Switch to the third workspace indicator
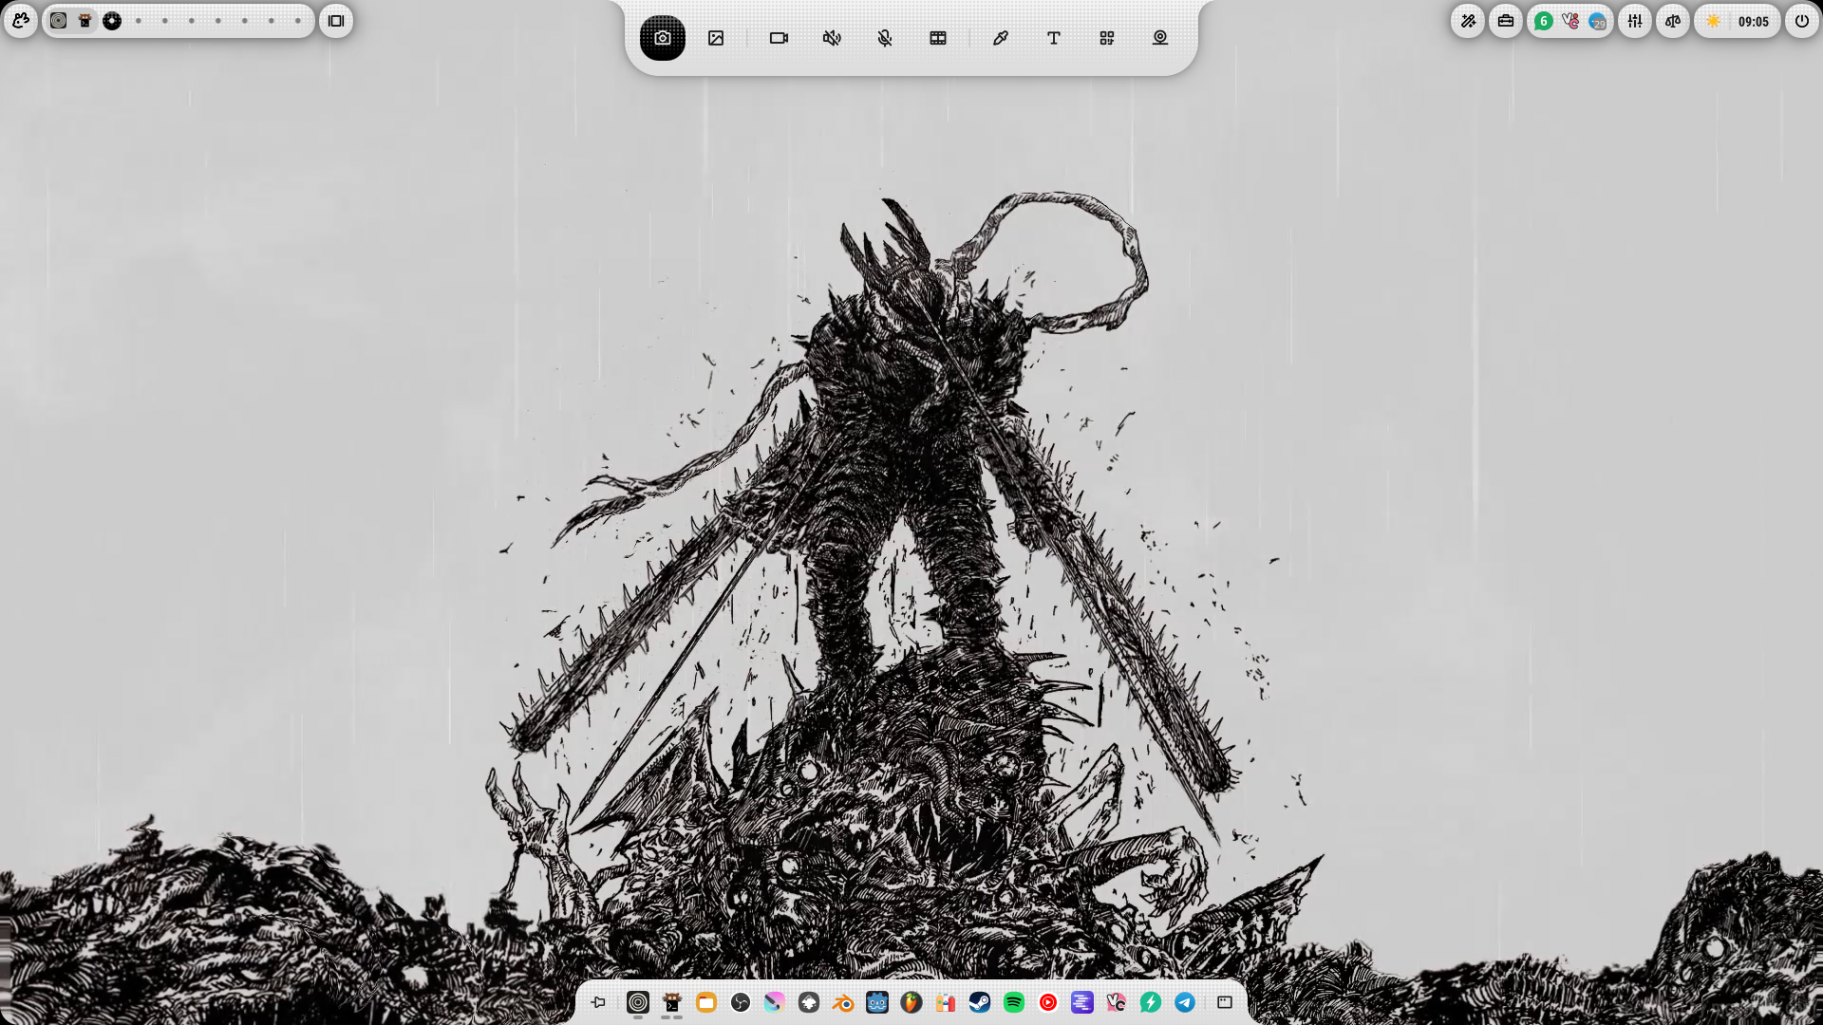 click(112, 21)
